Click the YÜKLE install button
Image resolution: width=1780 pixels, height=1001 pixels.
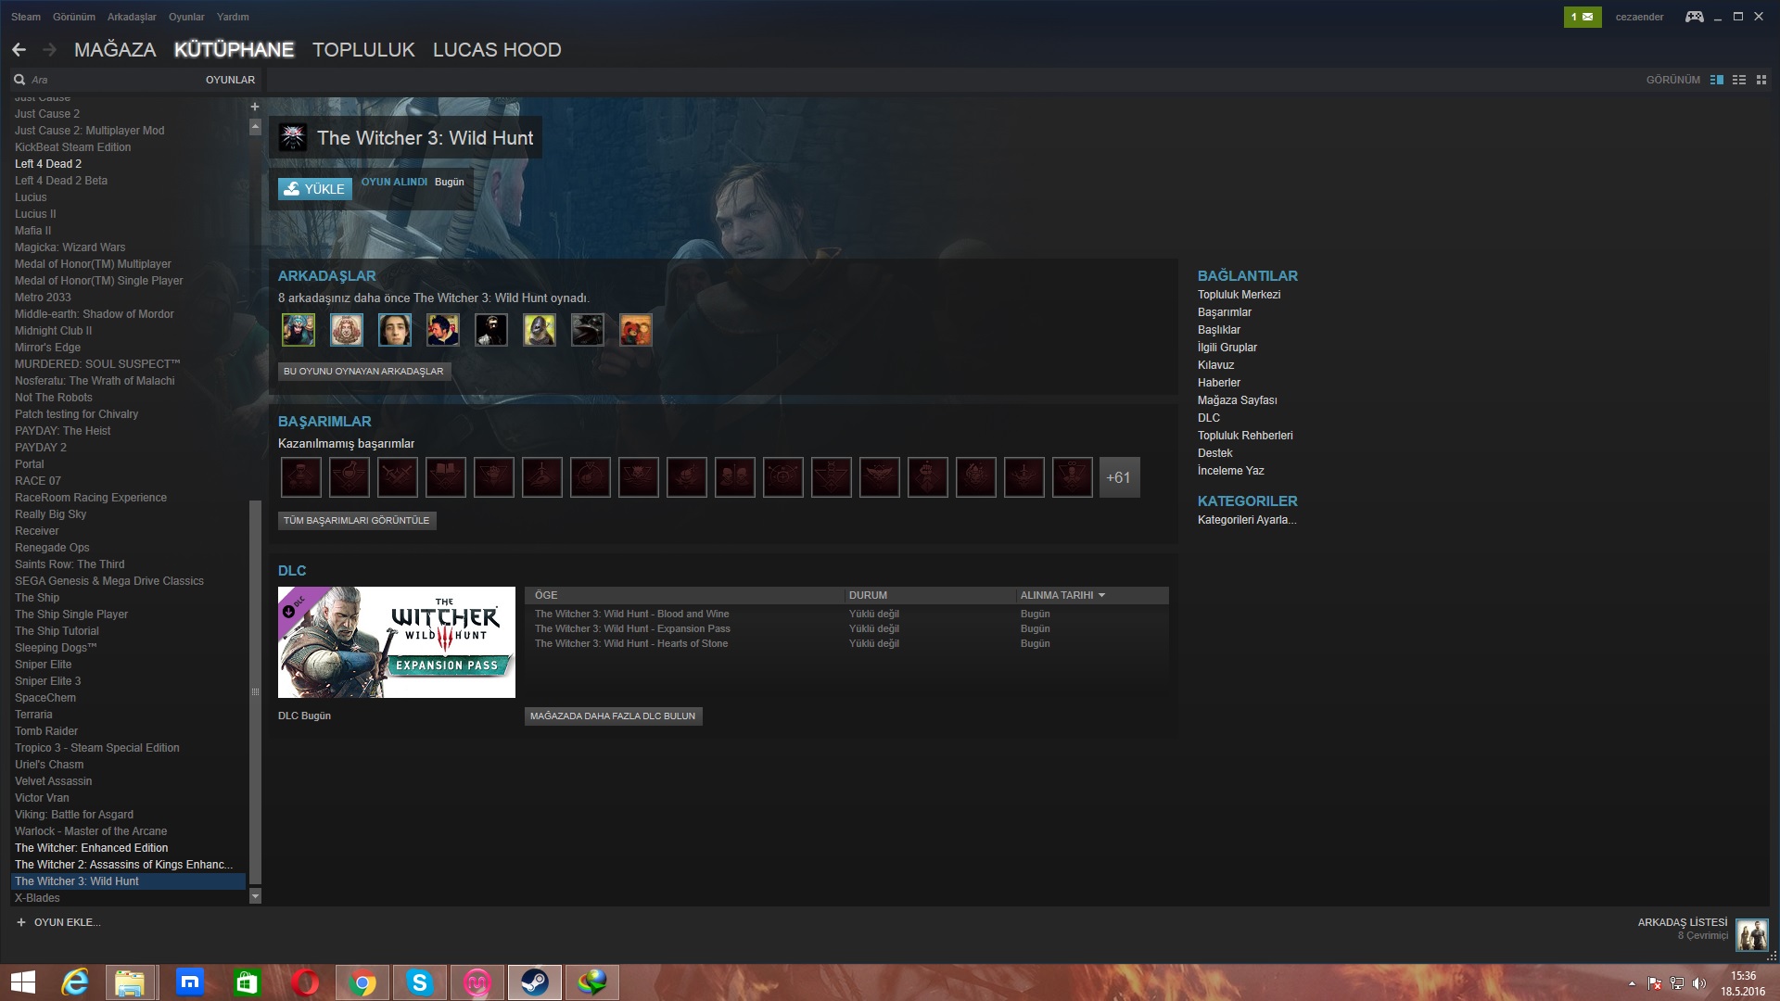pyautogui.click(x=315, y=189)
